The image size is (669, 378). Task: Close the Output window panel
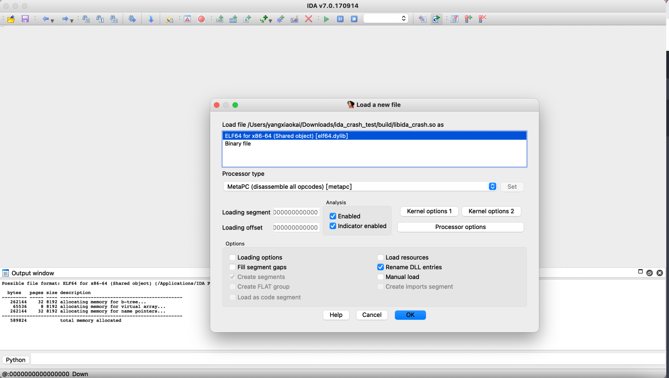660,273
